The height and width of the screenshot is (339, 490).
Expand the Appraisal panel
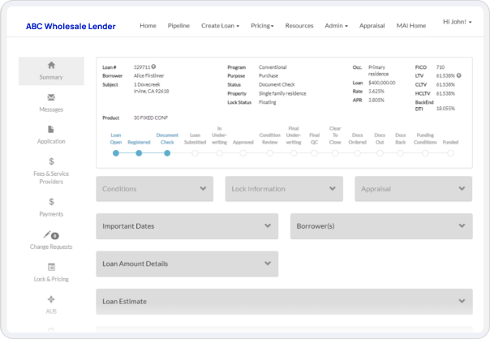coord(414,189)
